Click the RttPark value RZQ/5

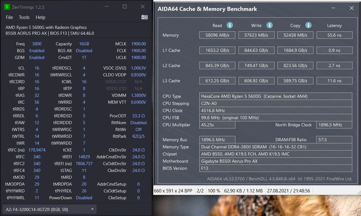coord(138,136)
